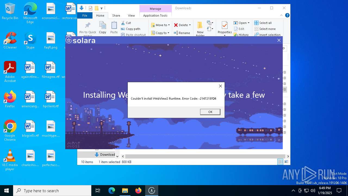Switch to the View ribbon tab
Image resolution: width=348 pixels, height=196 pixels.
click(131, 16)
